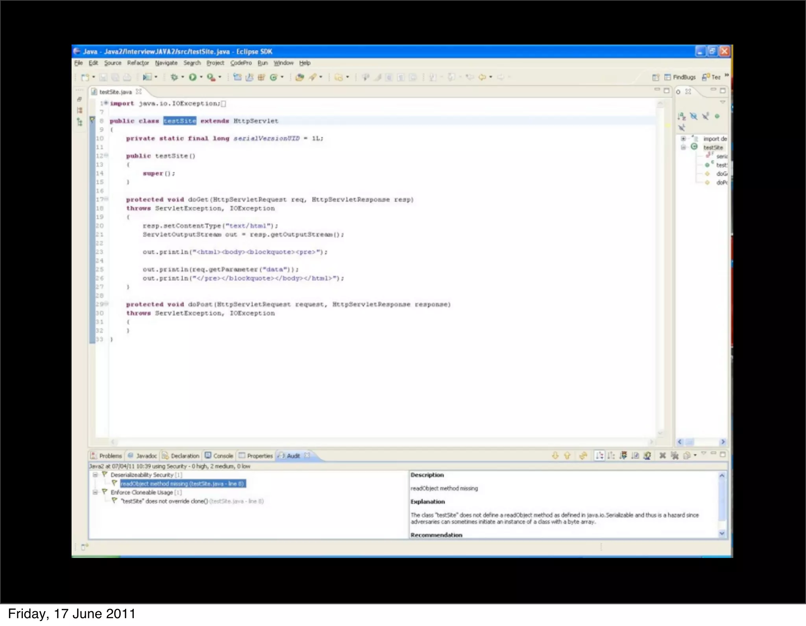
Task: Open the FindBugs perspective
Action: [x=680, y=77]
